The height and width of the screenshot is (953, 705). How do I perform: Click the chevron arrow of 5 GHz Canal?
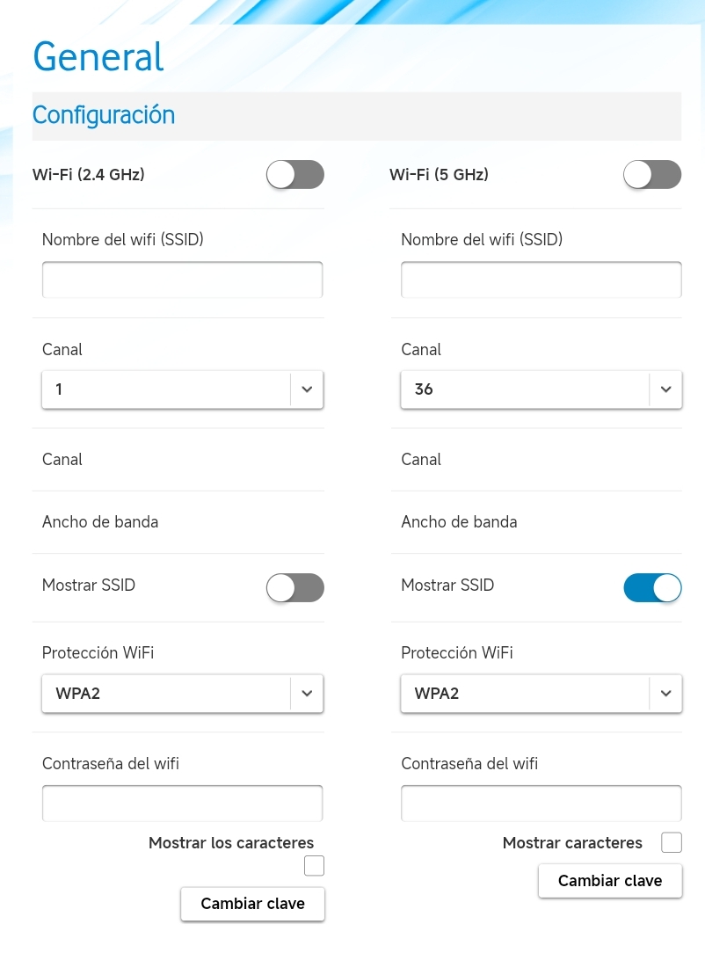(665, 389)
